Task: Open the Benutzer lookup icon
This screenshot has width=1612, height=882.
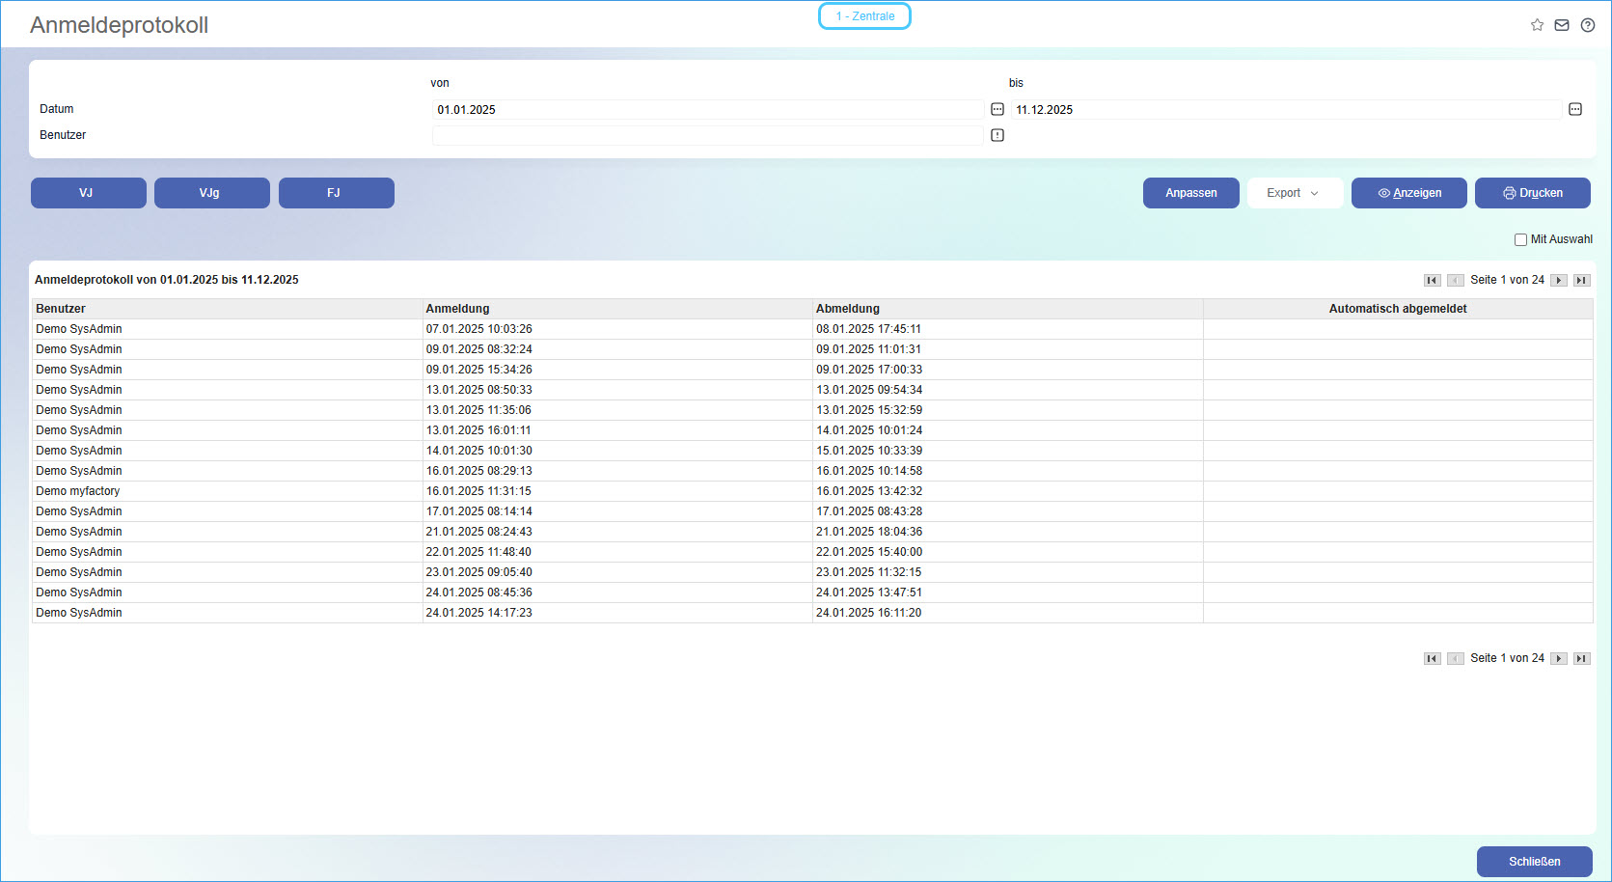Action: 997,135
